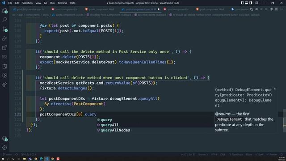This screenshot has height=161, width=286.
Task: Select 'queryAll' autocomplete suggestion
Action: (x=155, y=125)
